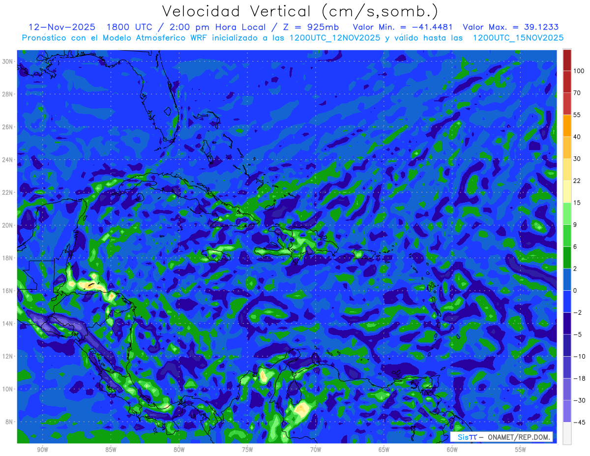
Task: Click the color bar label "-5"
Action: pos(577,334)
